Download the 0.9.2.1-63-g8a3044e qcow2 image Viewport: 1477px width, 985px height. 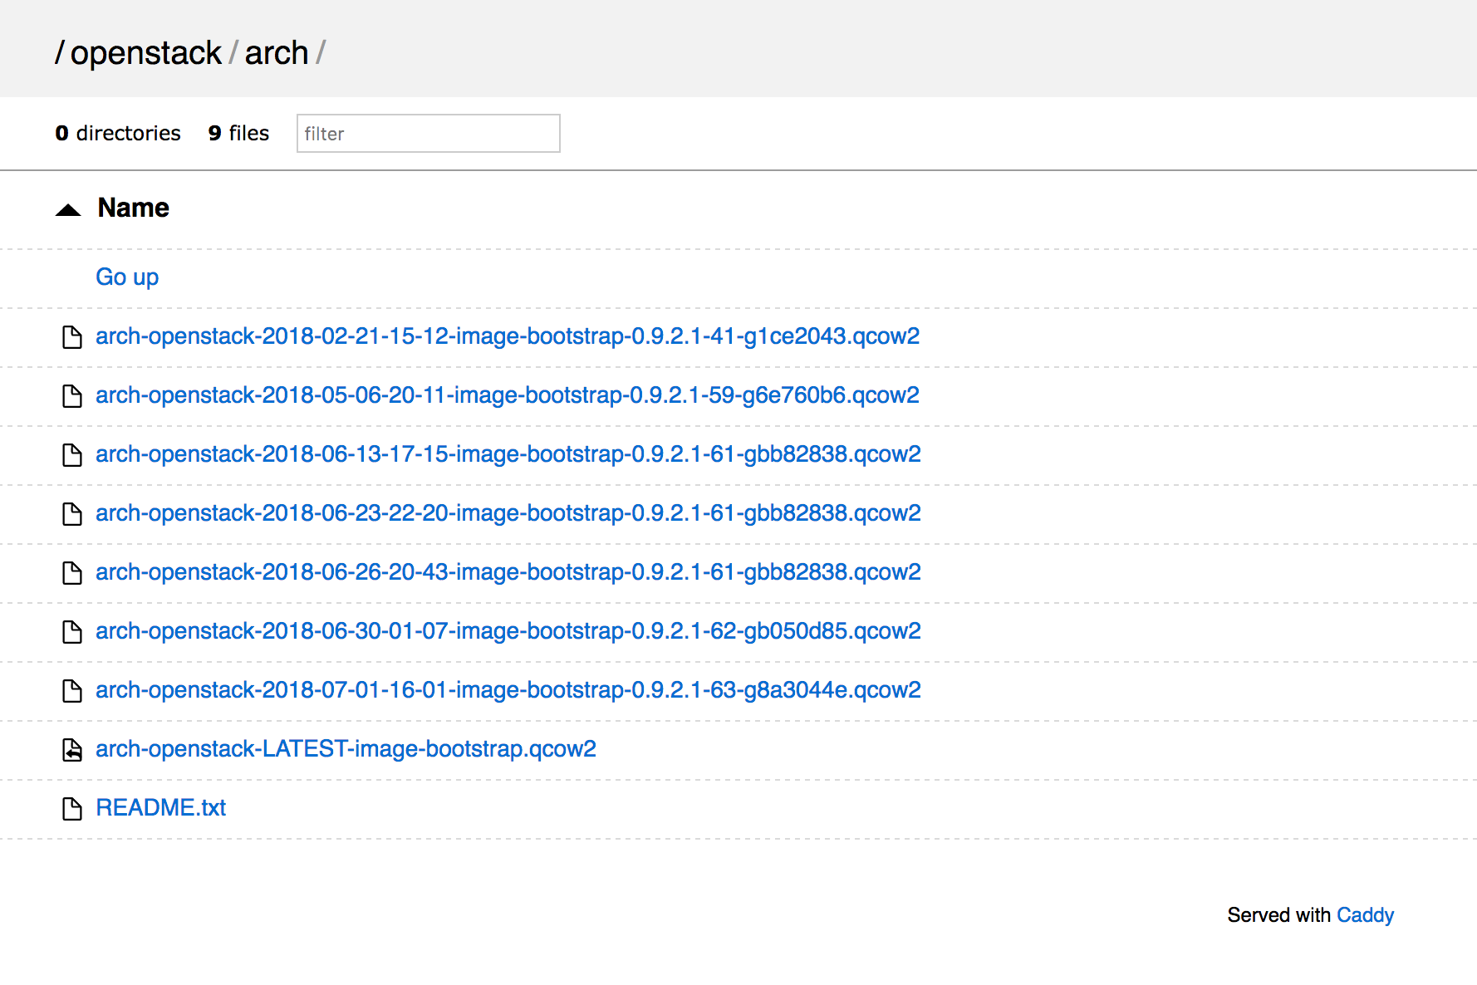point(508,689)
